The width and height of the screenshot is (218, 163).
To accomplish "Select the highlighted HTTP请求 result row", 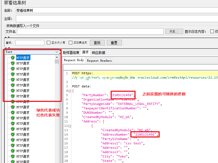I will click(x=23, y=58).
